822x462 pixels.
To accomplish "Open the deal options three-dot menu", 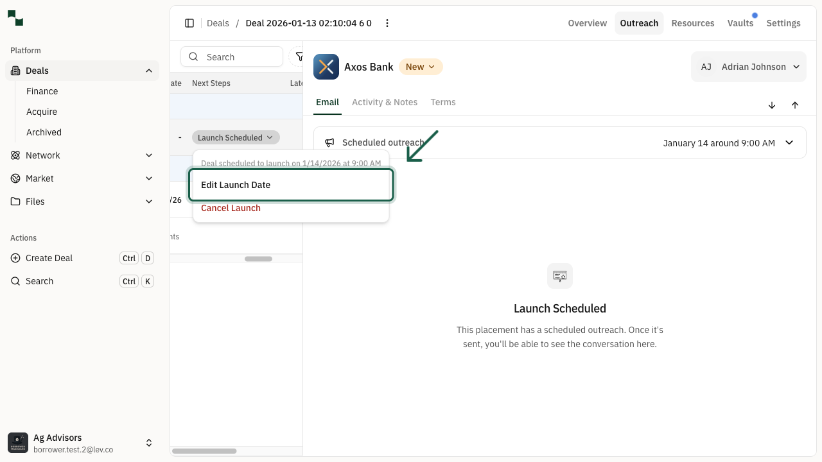I will click(387, 23).
